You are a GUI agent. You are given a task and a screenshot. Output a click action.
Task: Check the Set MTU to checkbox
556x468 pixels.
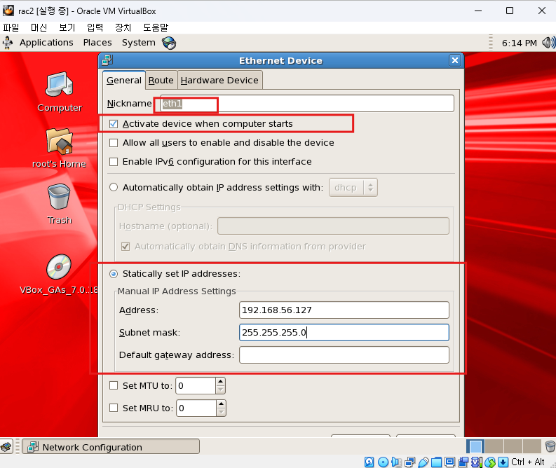pyautogui.click(x=114, y=385)
